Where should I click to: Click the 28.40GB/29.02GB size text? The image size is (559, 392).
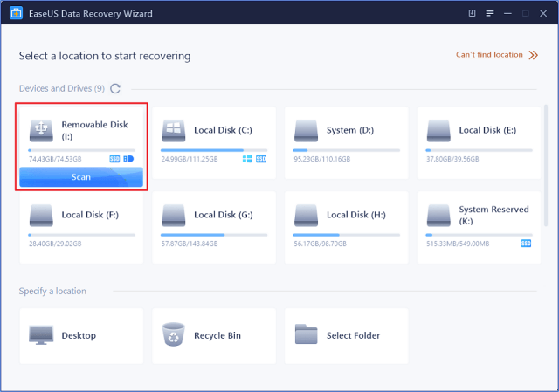[55, 244]
